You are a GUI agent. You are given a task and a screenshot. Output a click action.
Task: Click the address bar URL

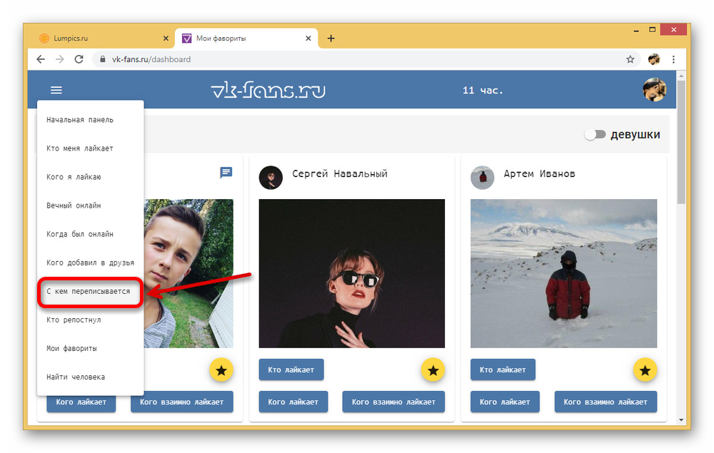(x=151, y=59)
